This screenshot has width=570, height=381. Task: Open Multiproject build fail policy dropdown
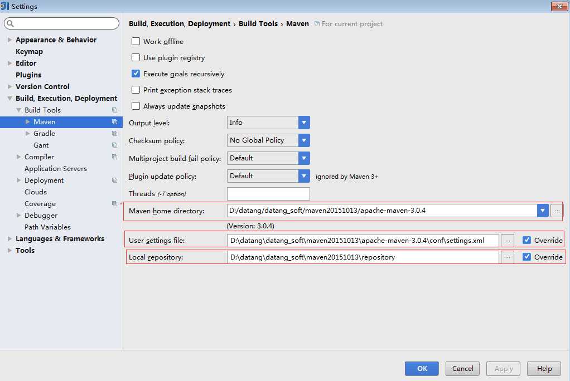pos(304,158)
